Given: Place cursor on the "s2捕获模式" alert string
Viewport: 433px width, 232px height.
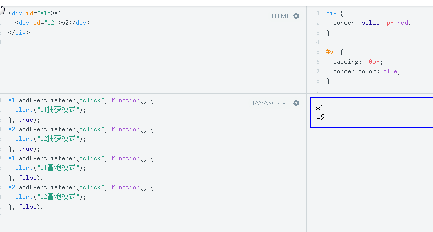Looking at the screenshot, I should point(59,139).
